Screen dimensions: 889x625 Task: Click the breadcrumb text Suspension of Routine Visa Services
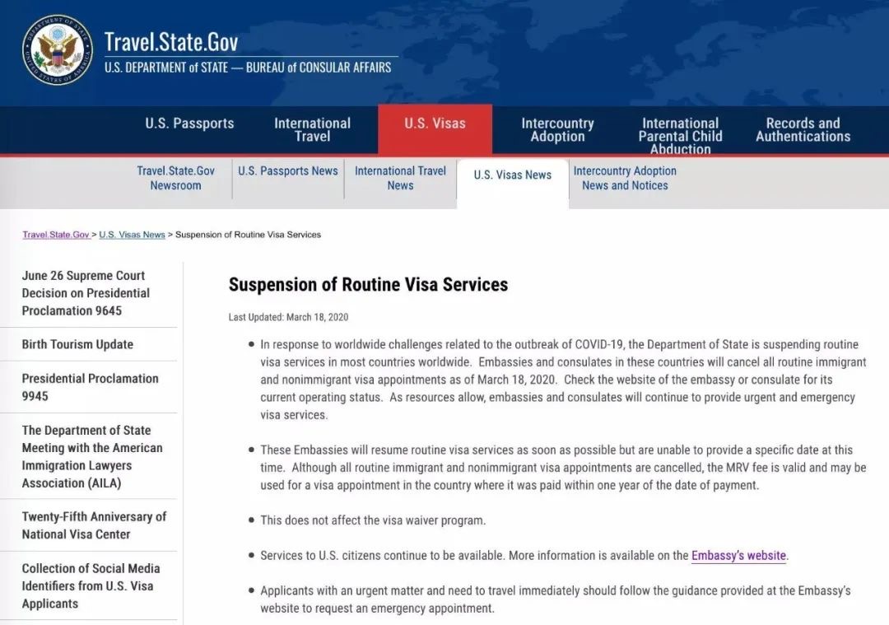tap(249, 235)
